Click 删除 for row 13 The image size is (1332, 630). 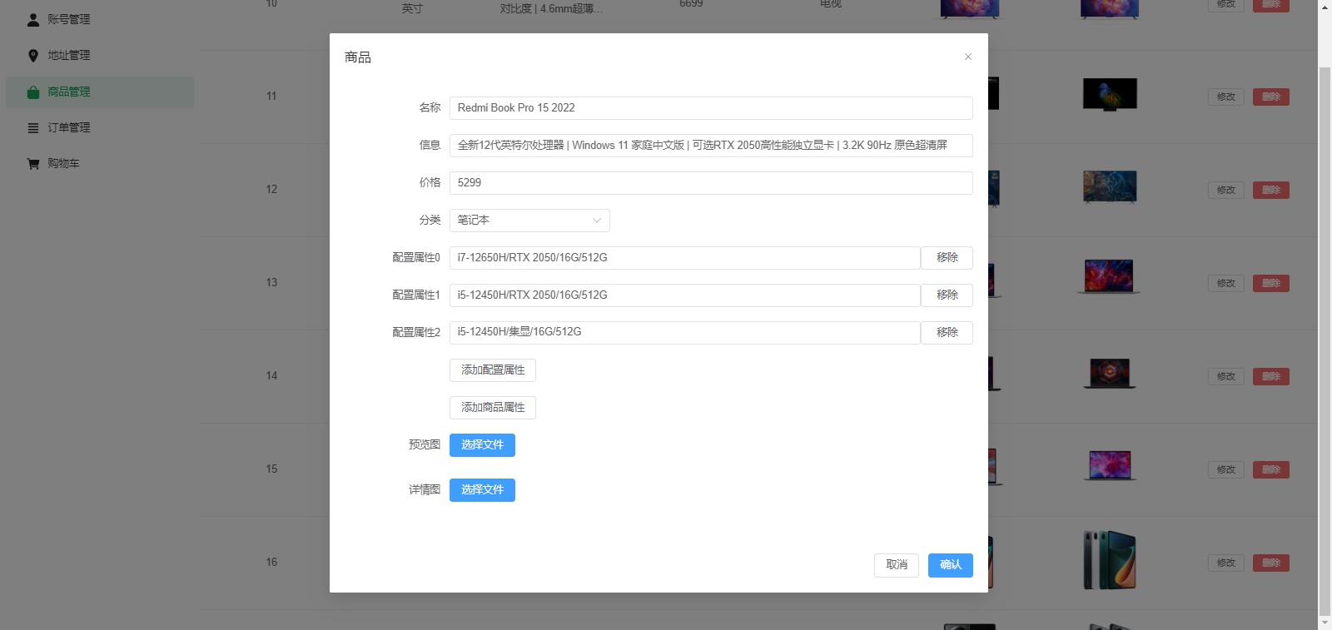[1271, 284]
